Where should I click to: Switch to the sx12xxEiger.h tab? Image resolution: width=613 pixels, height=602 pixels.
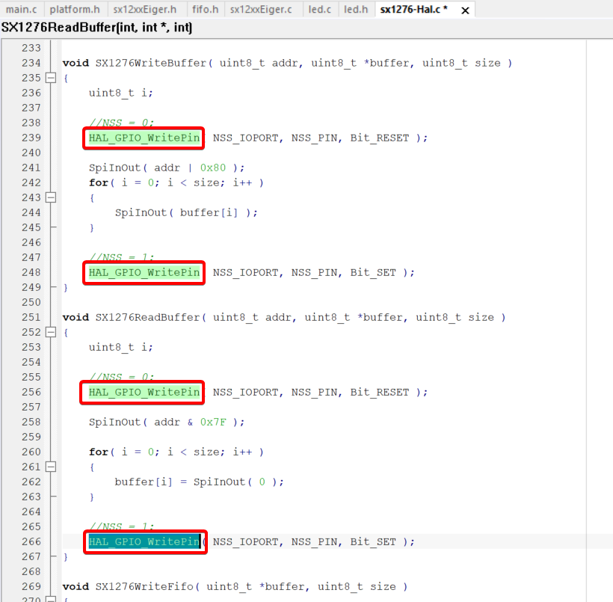(145, 10)
